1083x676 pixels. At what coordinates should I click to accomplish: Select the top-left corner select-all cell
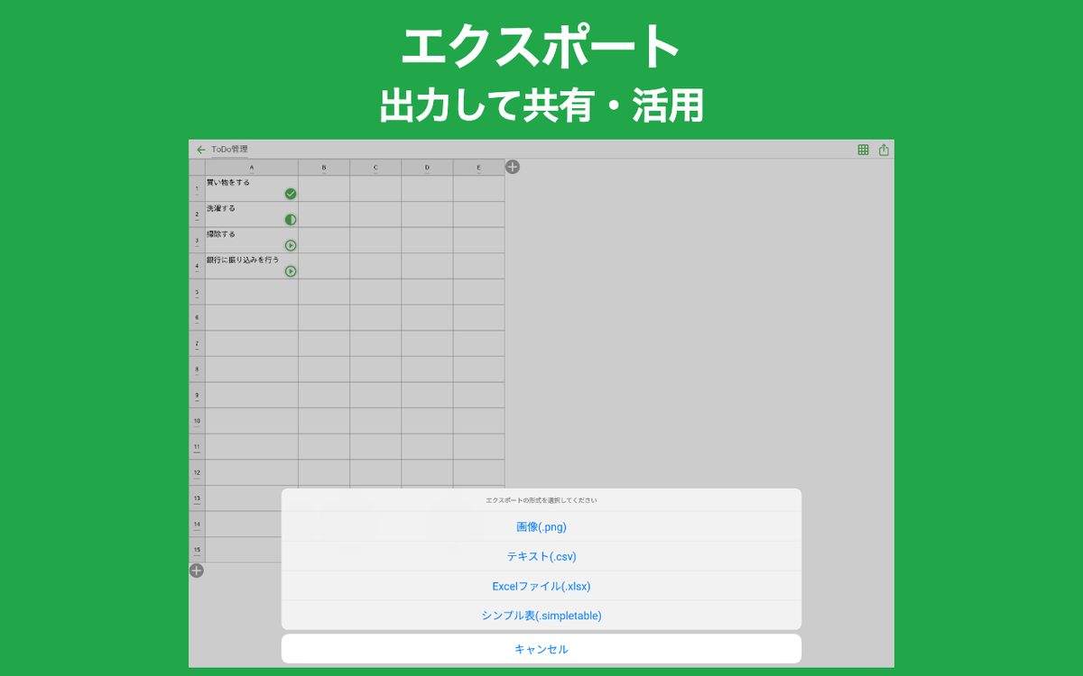point(197,168)
